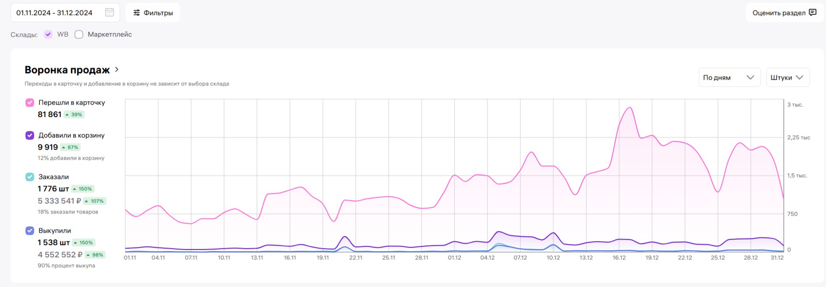Viewport: 826px width, 287px height.
Task: Click the 16.12 date label on chart axis
Action: click(619, 258)
